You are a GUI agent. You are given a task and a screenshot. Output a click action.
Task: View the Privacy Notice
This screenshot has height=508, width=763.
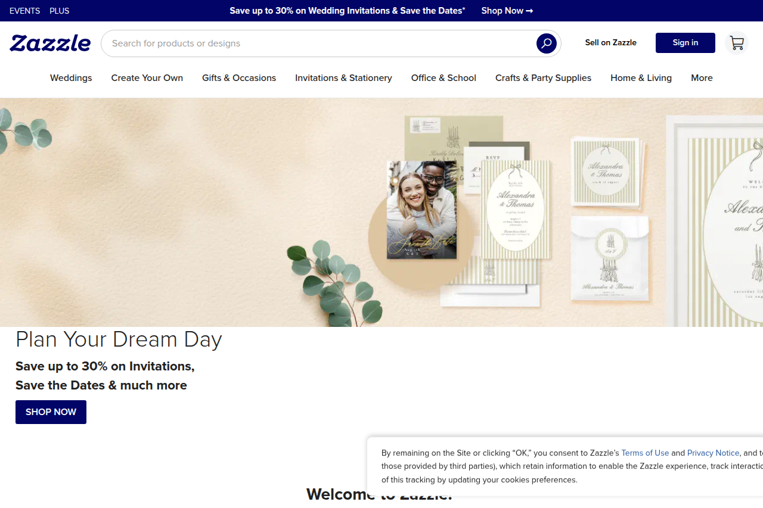coord(713,453)
